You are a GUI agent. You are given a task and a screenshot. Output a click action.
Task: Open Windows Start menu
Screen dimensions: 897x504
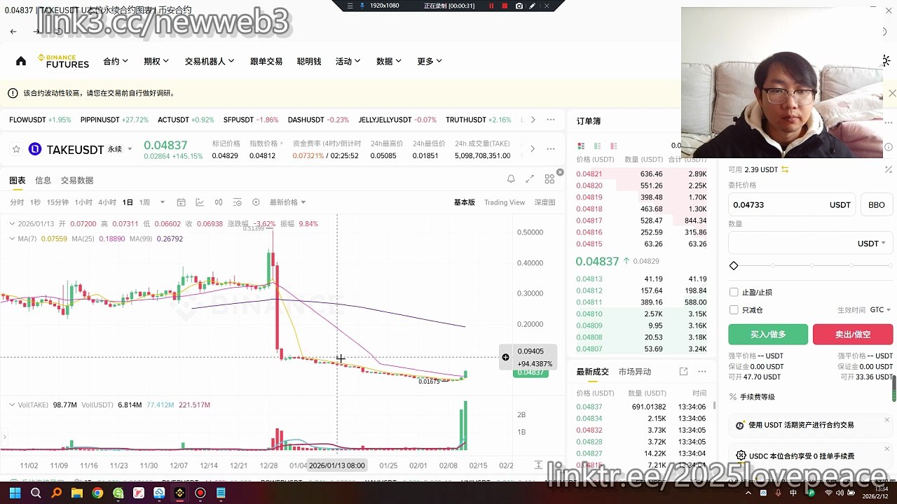[15, 493]
